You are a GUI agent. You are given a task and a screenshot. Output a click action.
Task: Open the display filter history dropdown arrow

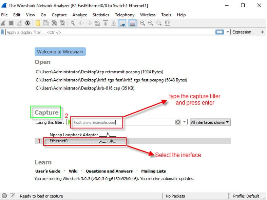click(x=228, y=32)
